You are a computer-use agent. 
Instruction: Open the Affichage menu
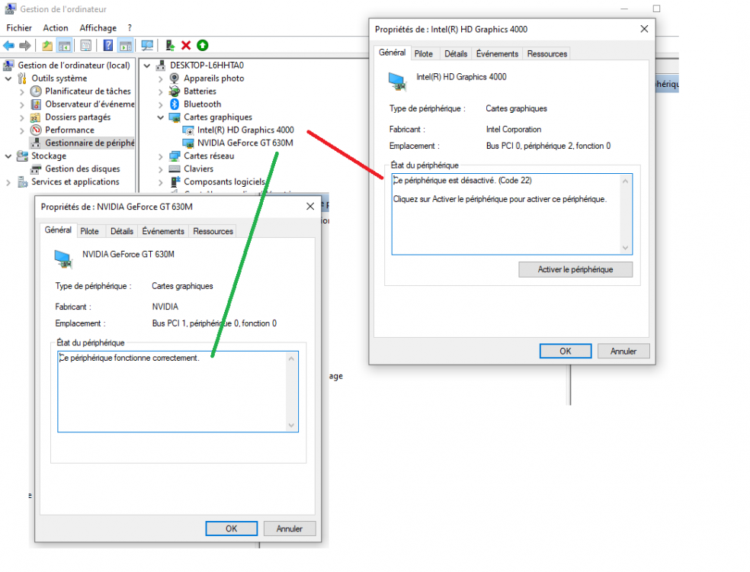click(x=98, y=27)
